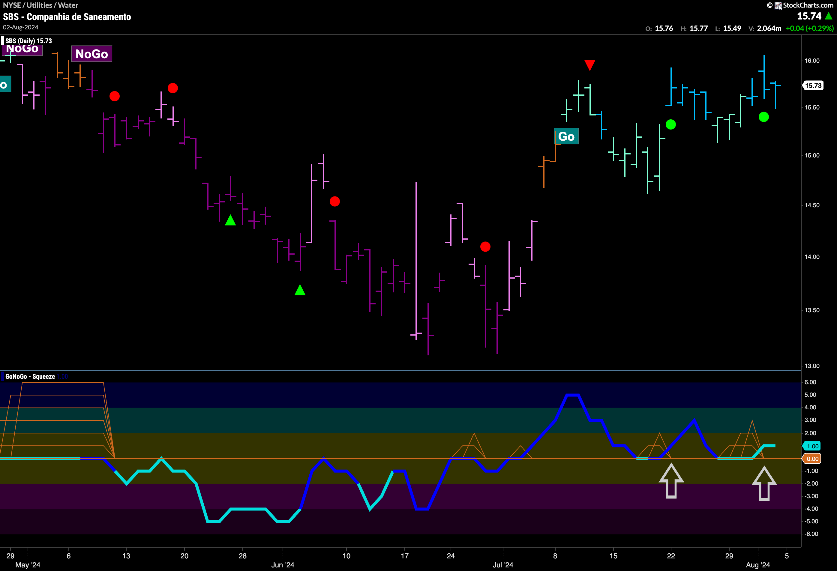This screenshot has width=837, height=571.
Task: Click the 02-Aug-2024 date text
Action: tap(20, 27)
